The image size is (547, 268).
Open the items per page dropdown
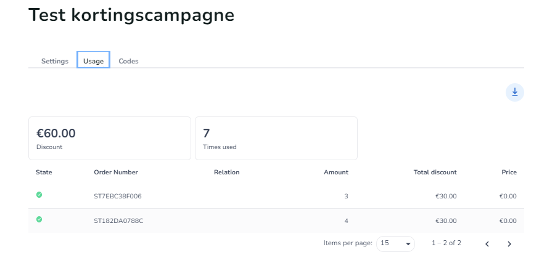click(x=395, y=243)
